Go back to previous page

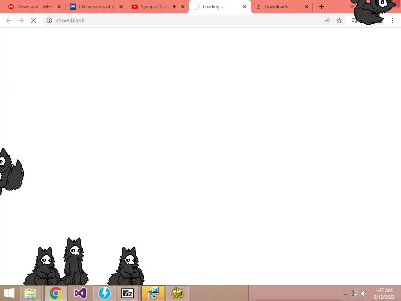coord(9,20)
